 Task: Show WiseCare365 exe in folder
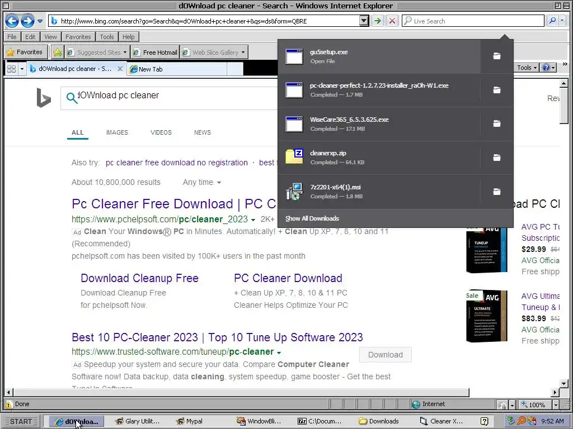tap(497, 123)
